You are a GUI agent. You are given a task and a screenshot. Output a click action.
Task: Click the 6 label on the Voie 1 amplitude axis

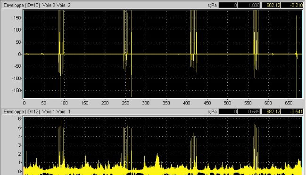(x=19, y=119)
